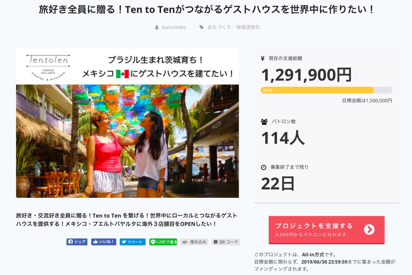Screen dimensions: 412x275
Task: Open the kururimbo author profile link
Action: [x=174, y=27]
